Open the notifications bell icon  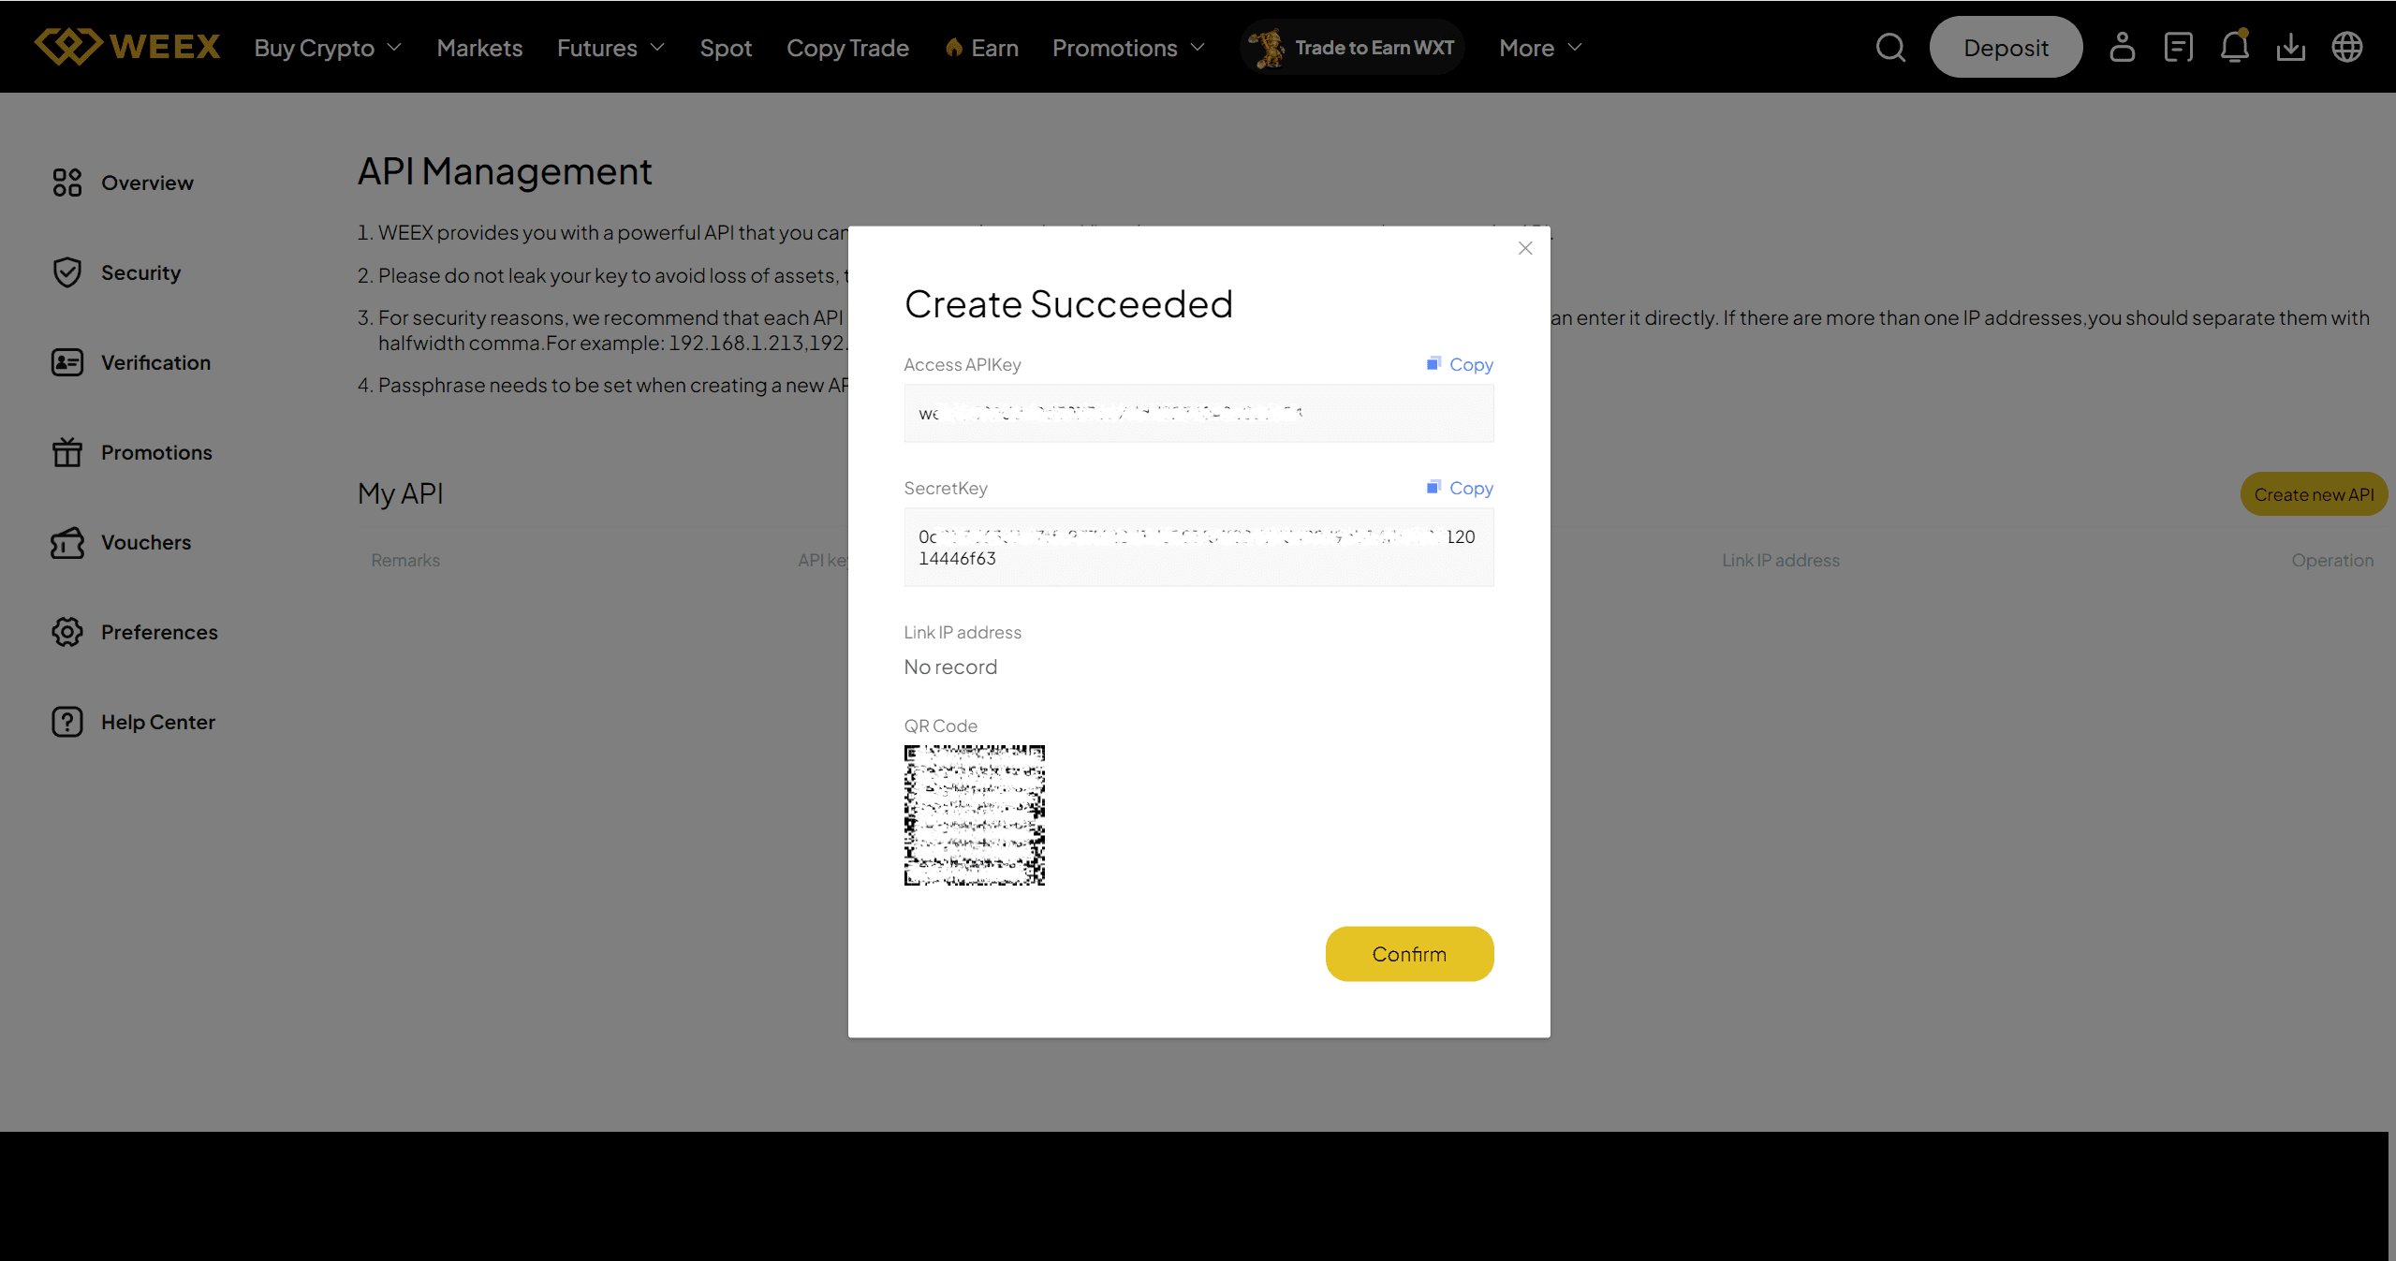2234,48
